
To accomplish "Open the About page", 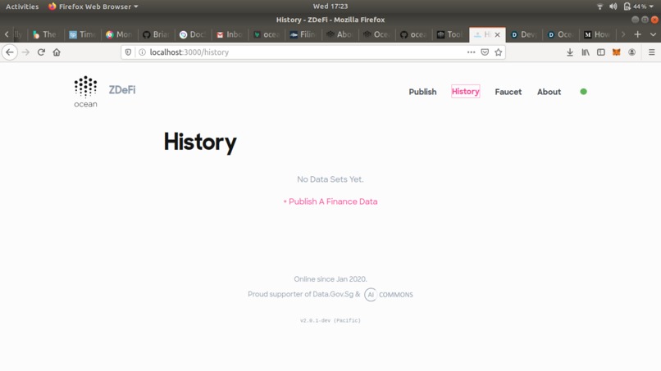I will tap(549, 92).
